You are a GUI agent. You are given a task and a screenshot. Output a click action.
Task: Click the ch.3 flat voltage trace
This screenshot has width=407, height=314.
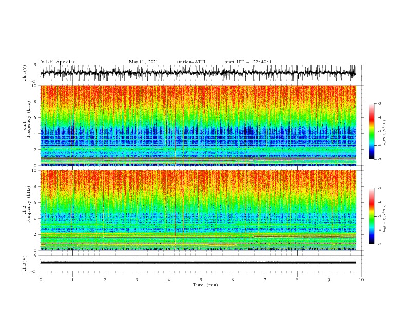click(x=198, y=263)
